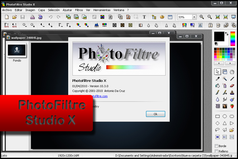Choose the rhombus selection shape

[217, 123]
